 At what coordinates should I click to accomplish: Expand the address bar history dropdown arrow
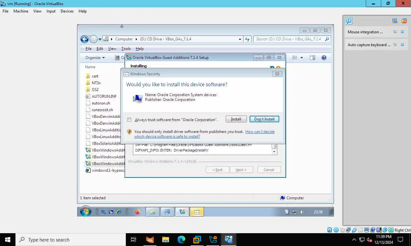coord(240,39)
